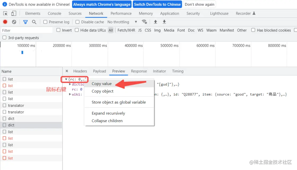Filter requests by CSS type

[x=148, y=30]
